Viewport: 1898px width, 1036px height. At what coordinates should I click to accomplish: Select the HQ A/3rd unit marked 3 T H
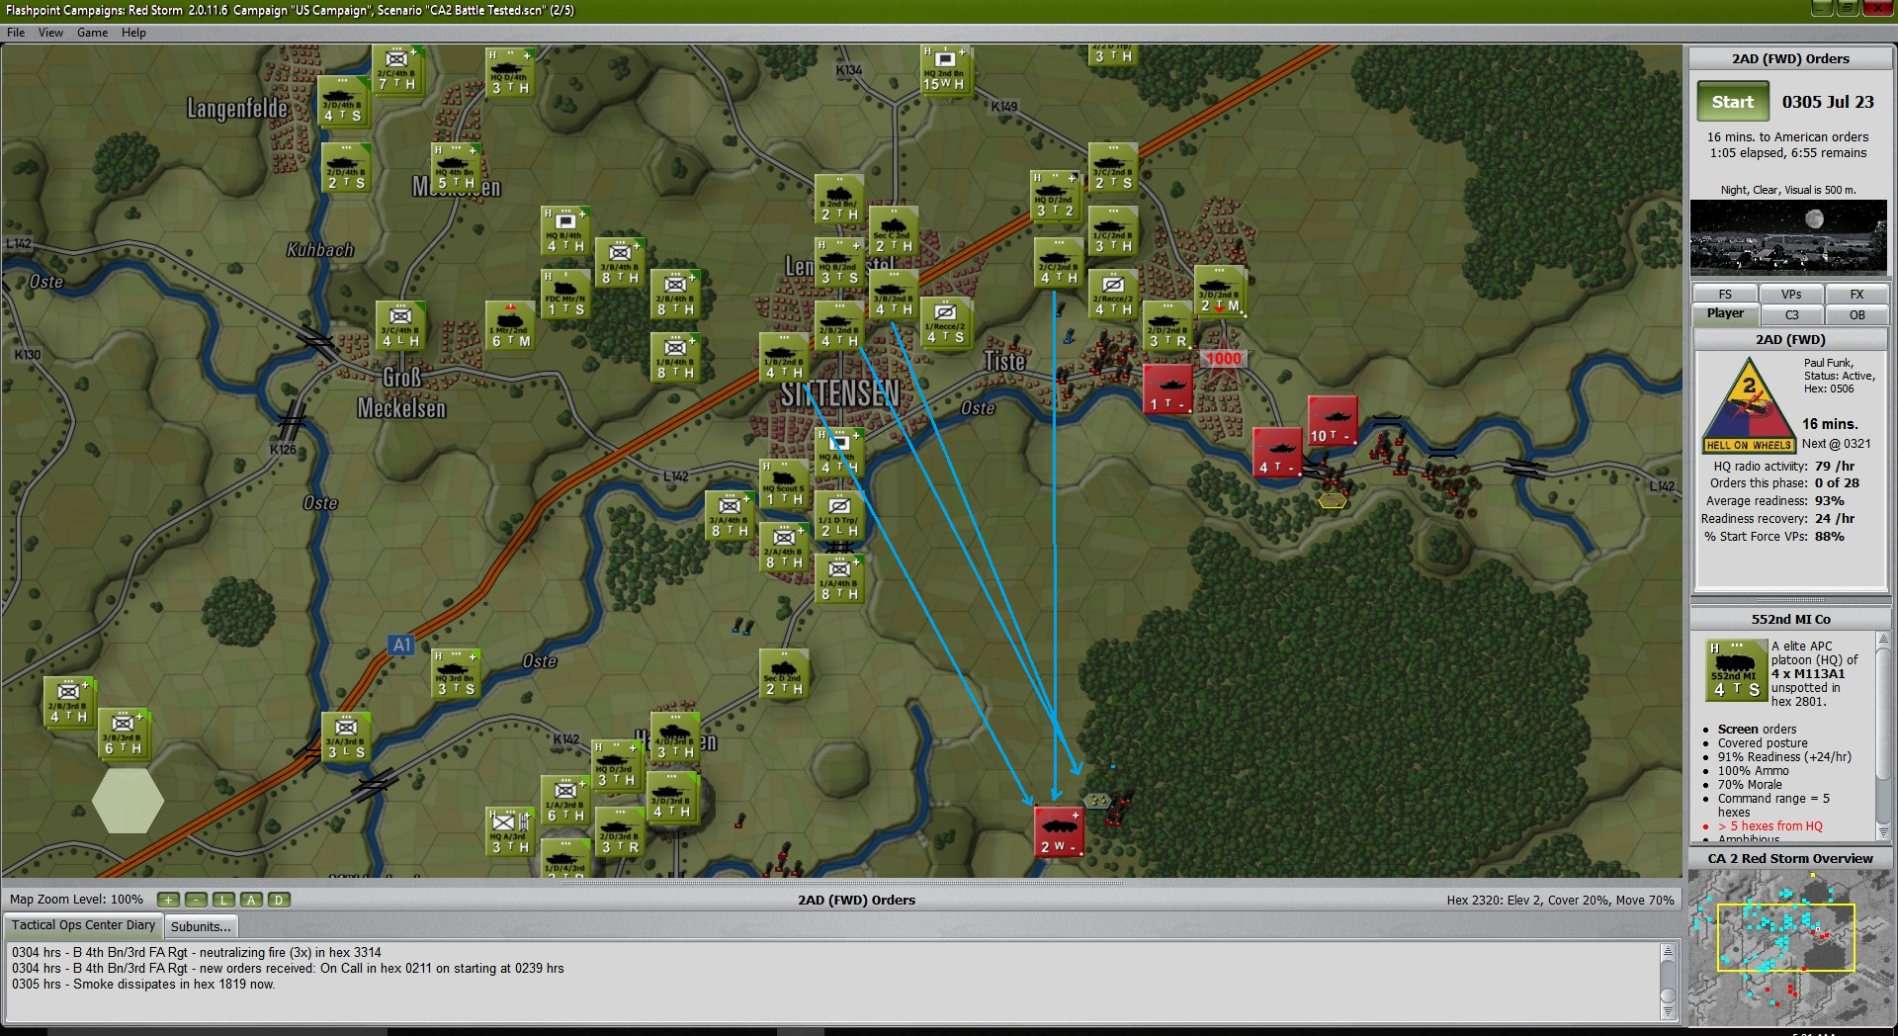click(x=511, y=832)
